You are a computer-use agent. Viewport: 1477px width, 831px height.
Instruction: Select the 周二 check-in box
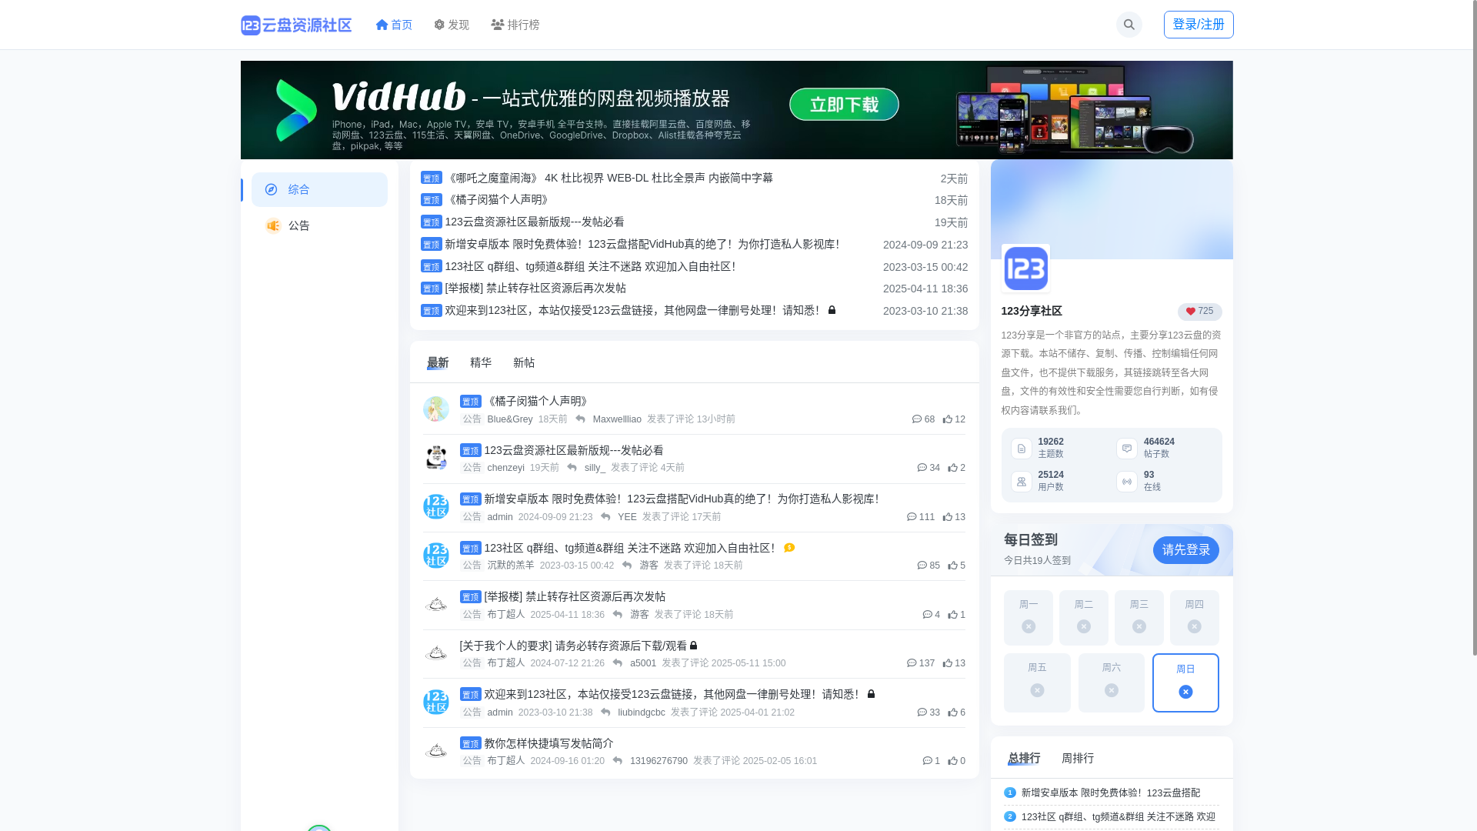(x=1084, y=618)
